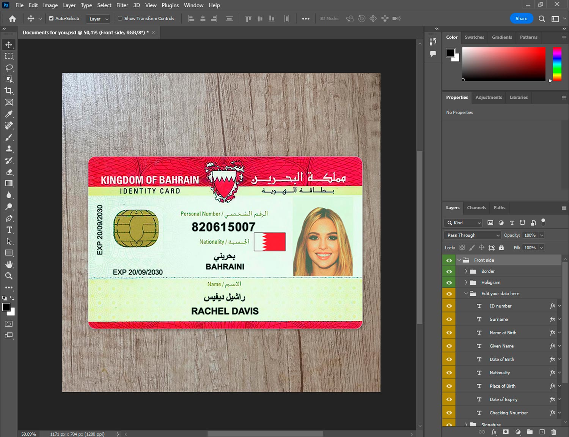Click the Share button
Viewport: 569px width, 437px height.
pos(521,19)
